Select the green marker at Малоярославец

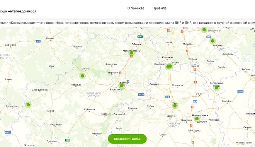click(131, 53)
